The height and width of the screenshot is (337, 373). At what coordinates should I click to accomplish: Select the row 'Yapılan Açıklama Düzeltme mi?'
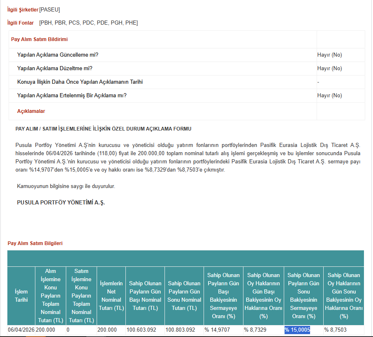pyautogui.click(x=187, y=69)
